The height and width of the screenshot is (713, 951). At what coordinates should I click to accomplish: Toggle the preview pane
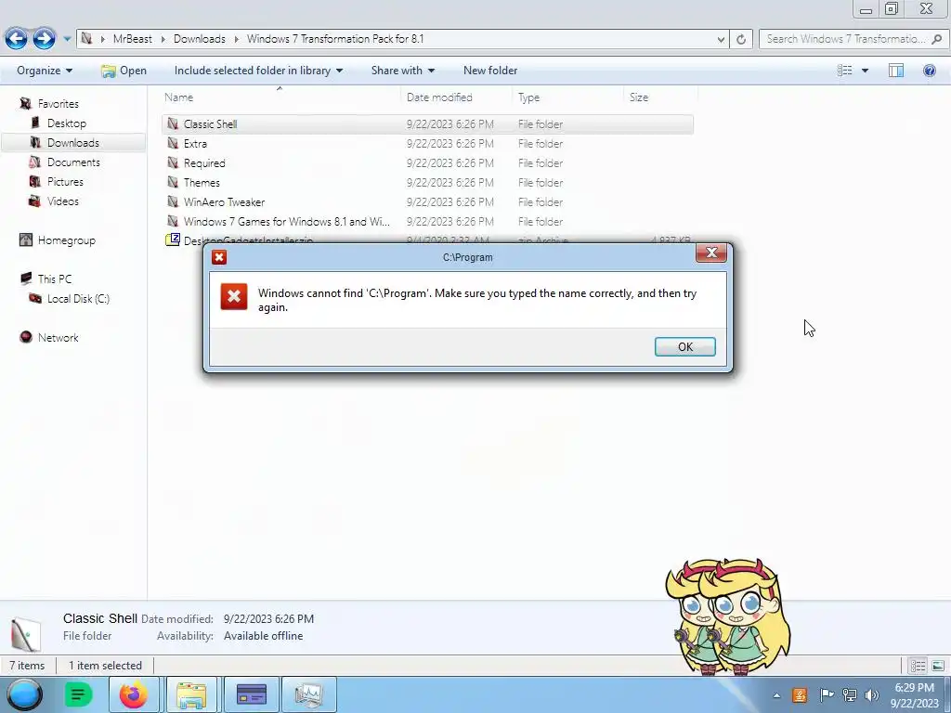tap(896, 71)
